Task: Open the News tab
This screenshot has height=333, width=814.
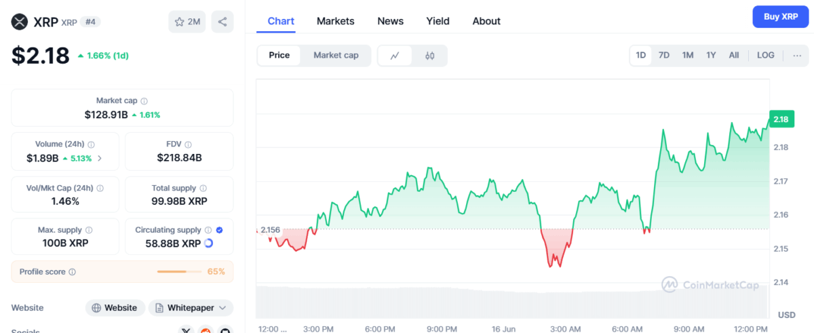Action: 391,21
